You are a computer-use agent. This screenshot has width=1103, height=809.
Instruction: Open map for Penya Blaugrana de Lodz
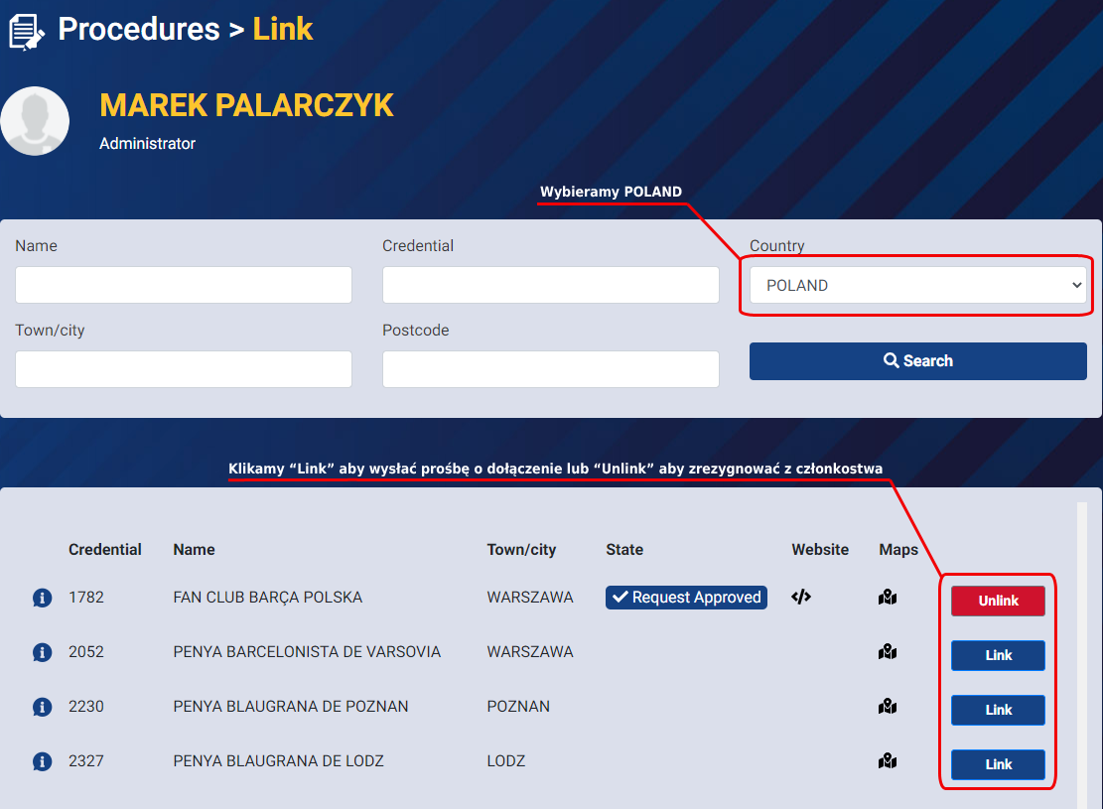888,760
